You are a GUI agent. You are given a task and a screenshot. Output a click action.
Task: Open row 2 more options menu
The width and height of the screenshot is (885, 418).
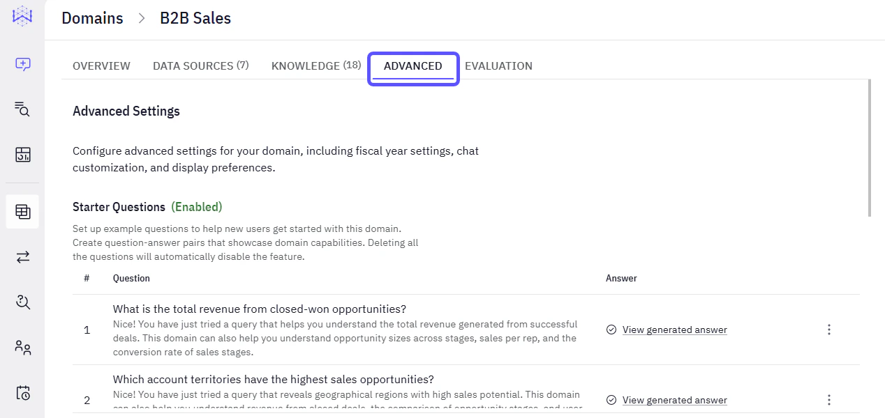(x=829, y=400)
